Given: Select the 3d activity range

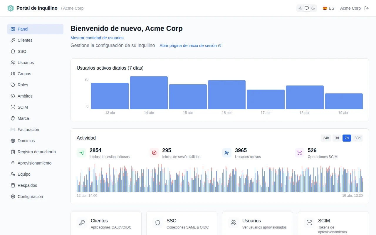Looking at the screenshot, I should pos(337,138).
